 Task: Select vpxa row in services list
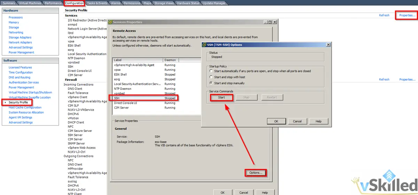(x=157, y=70)
